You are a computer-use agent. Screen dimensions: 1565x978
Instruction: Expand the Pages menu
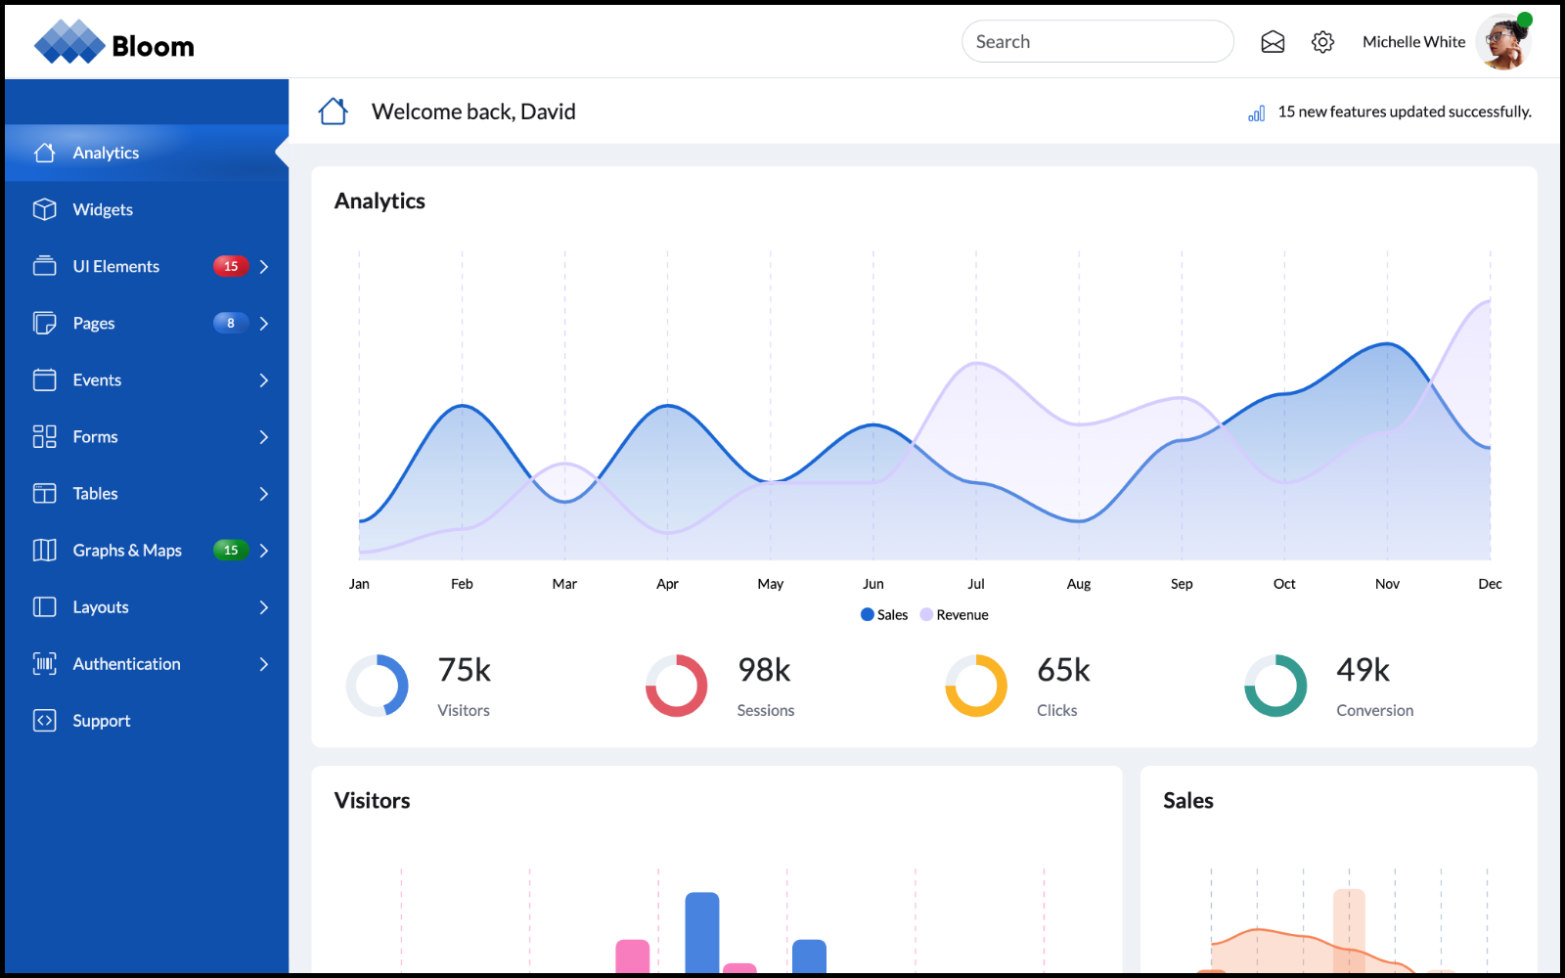[263, 323]
